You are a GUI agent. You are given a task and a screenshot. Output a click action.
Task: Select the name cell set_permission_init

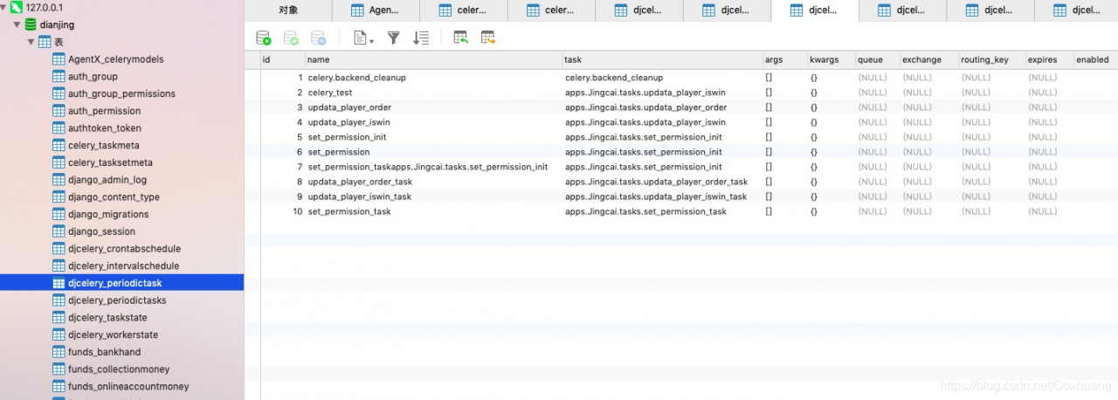click(434, 137)
